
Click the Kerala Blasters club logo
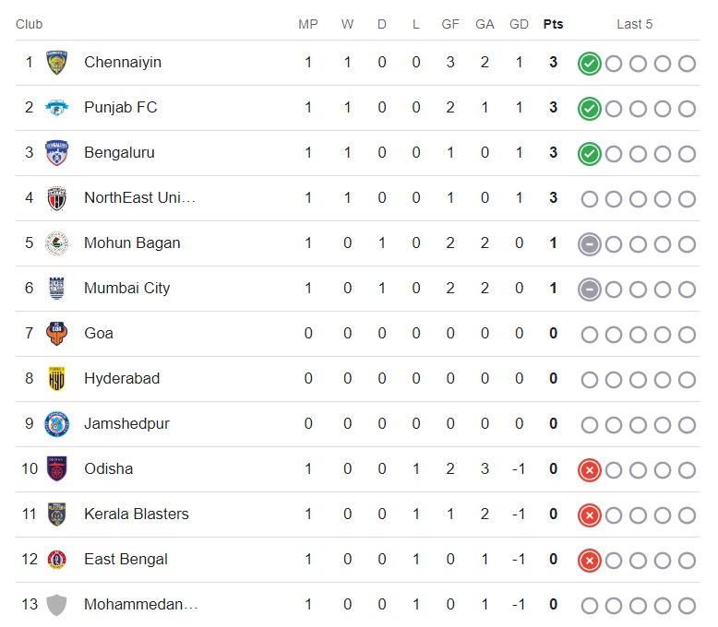(x=57, y=515)
